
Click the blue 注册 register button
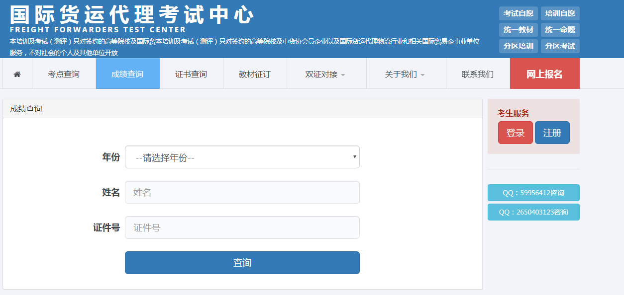pos(552,133)
